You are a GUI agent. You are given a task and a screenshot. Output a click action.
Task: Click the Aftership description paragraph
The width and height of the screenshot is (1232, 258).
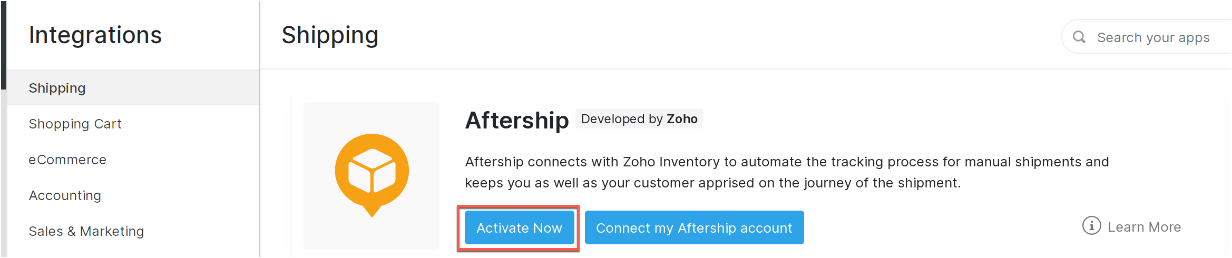(786, 172)
